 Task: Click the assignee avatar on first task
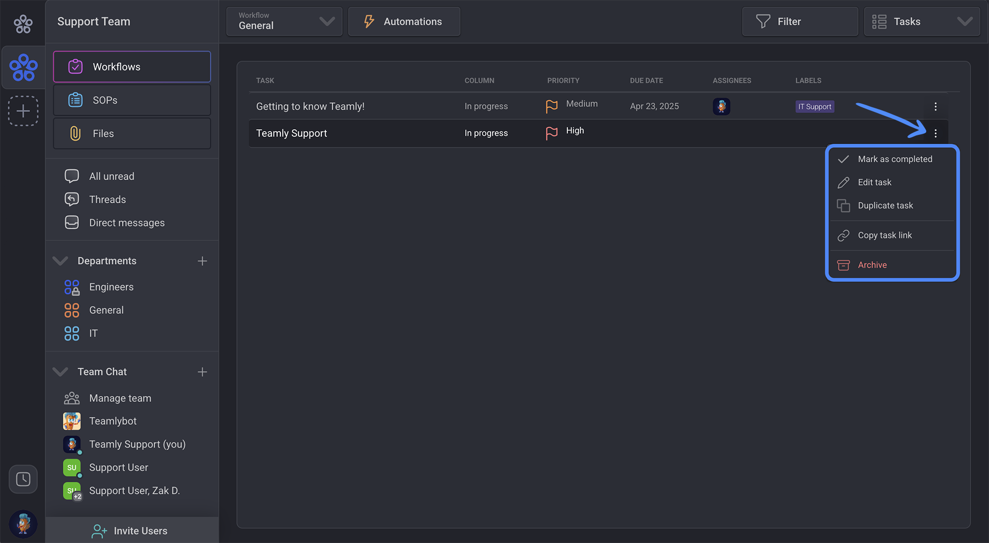(721, 106)
